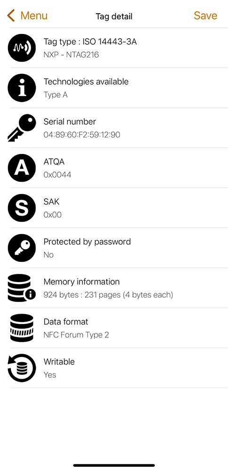
Task: Tap the Menu back button label
Action: [x=34, y=16]
